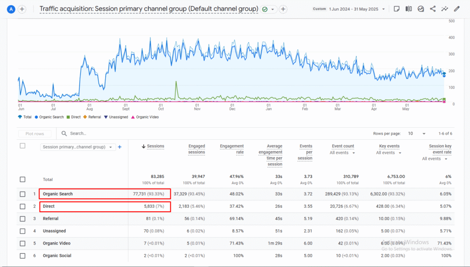This screenshot has height=267, width=470.
Task: Toggle the Organic Search legend entry
Action: (x=49, y=117)
